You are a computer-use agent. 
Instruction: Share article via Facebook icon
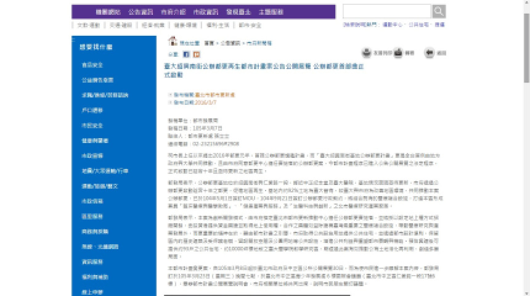(x=187, y=54)
